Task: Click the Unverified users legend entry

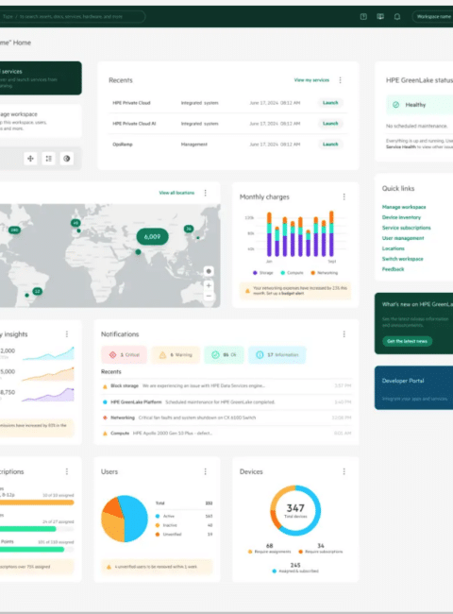Action: tap(184, 534)
